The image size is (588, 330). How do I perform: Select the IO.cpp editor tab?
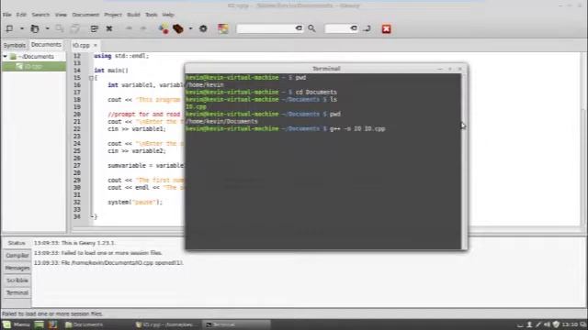click(81, 45)
